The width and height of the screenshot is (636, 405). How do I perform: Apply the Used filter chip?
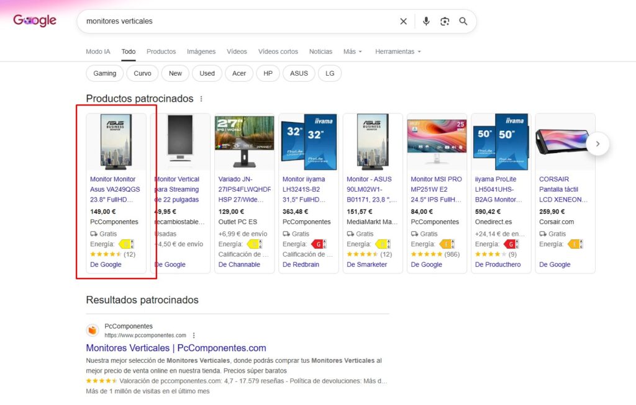click(x=207, y=73)
